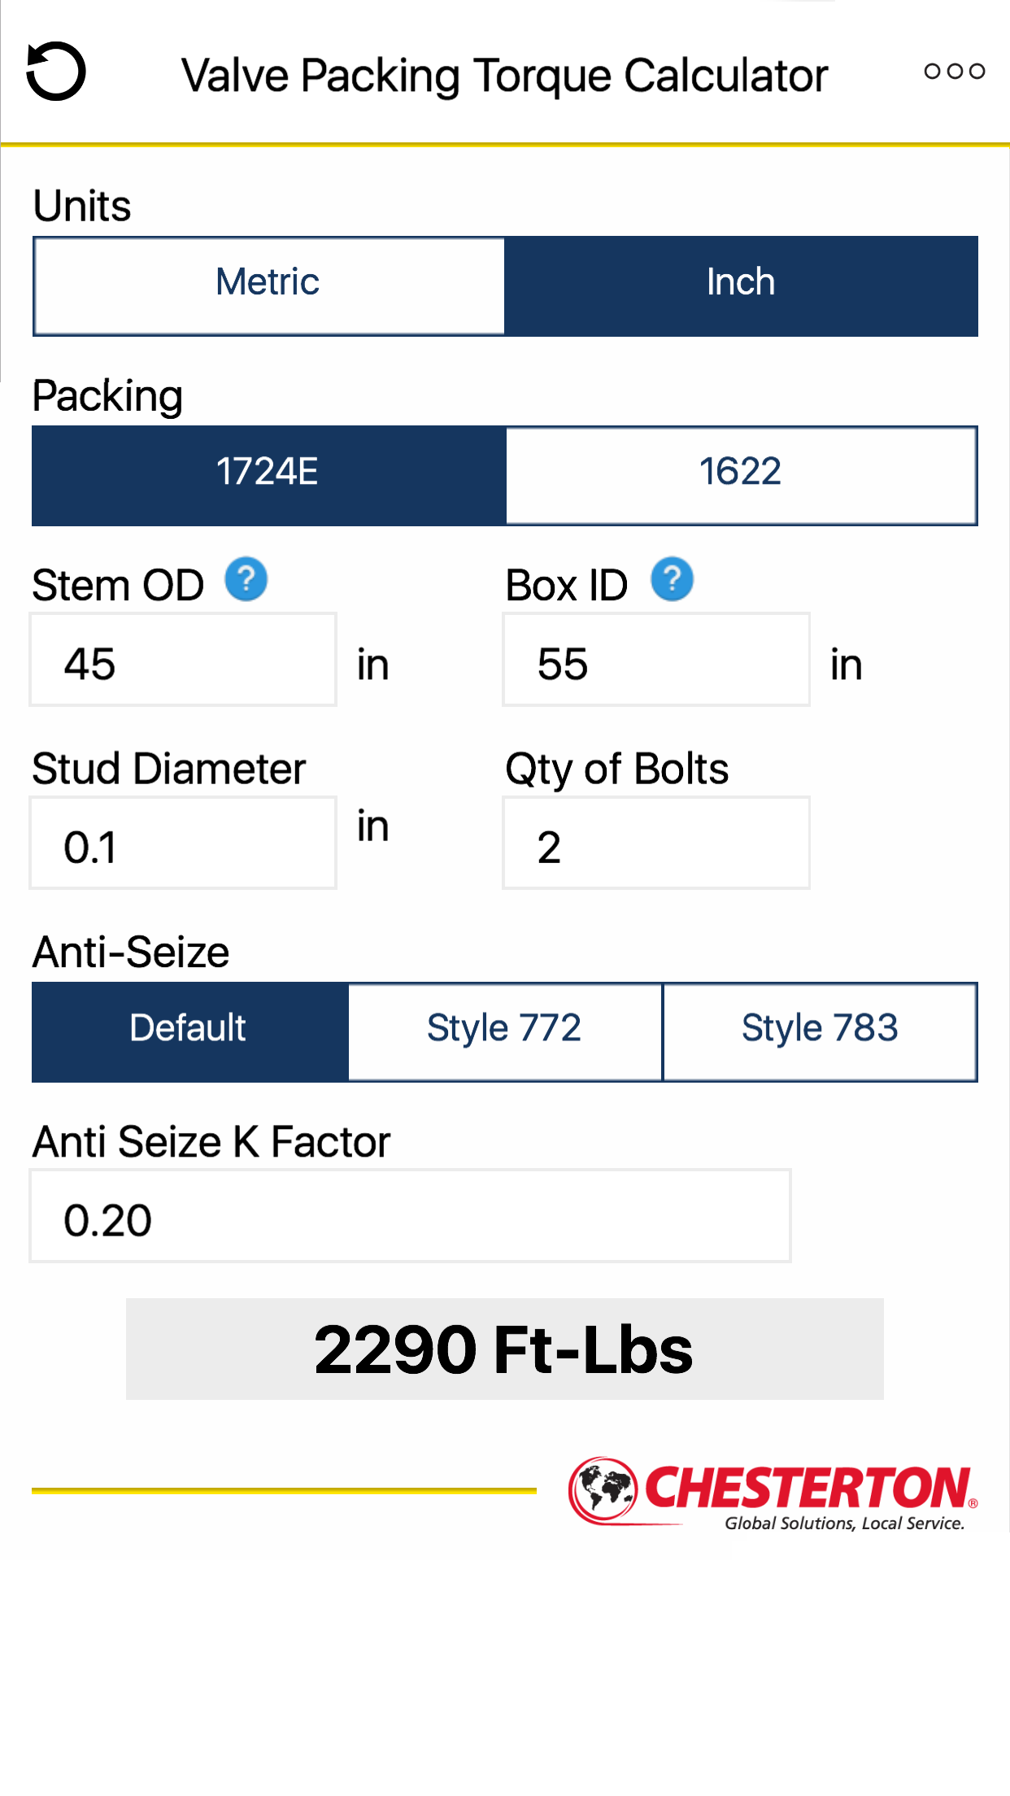The image size is (1010, 1796).
Task: Select Anti-Seize Style 772
Action: tap(503, 1031)
